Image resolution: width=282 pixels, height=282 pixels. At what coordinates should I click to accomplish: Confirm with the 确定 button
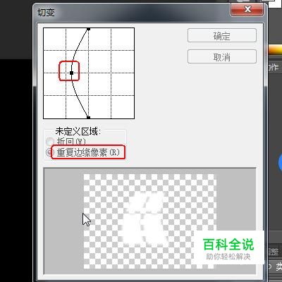pyautogui.click(x=222, y=35)
